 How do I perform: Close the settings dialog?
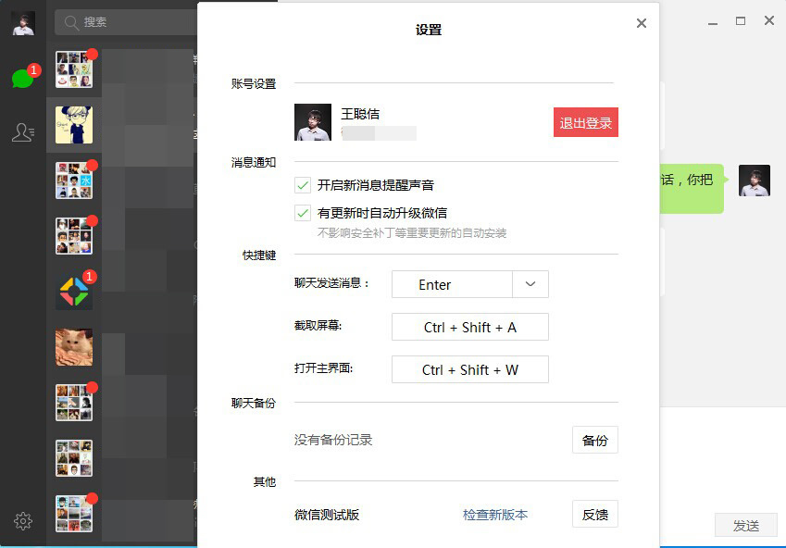tap(642, 23)
